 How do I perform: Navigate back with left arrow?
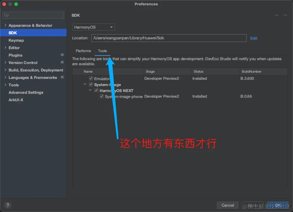click(x=277, y=15)
